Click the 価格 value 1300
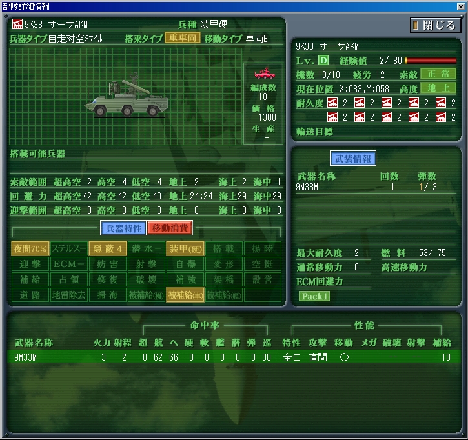The width and height of the screenshot is (468, 440). pyautogui.click(x=267, y=117)
